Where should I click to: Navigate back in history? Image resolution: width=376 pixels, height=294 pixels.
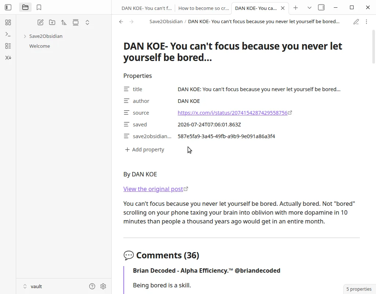point(121,22)
